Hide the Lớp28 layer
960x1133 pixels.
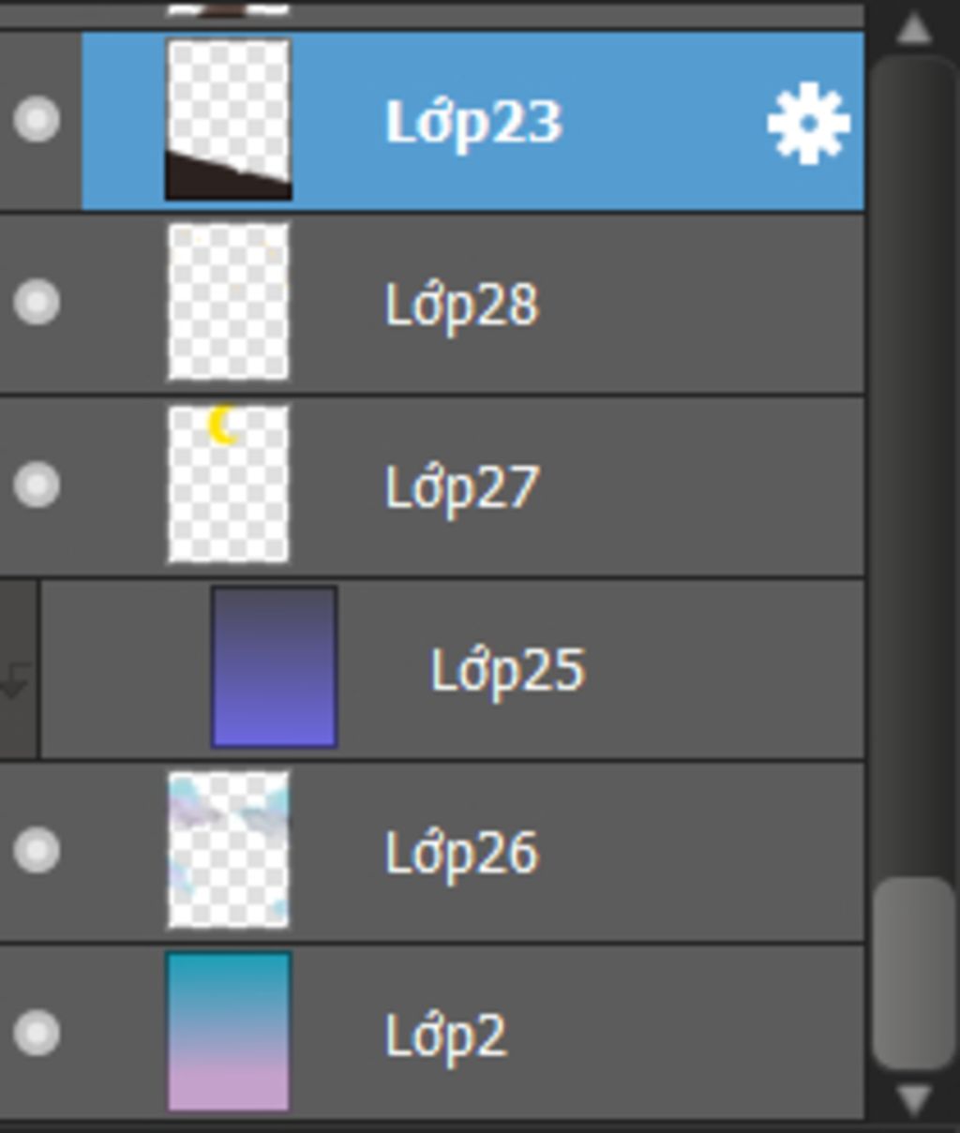tap(37, 302)
